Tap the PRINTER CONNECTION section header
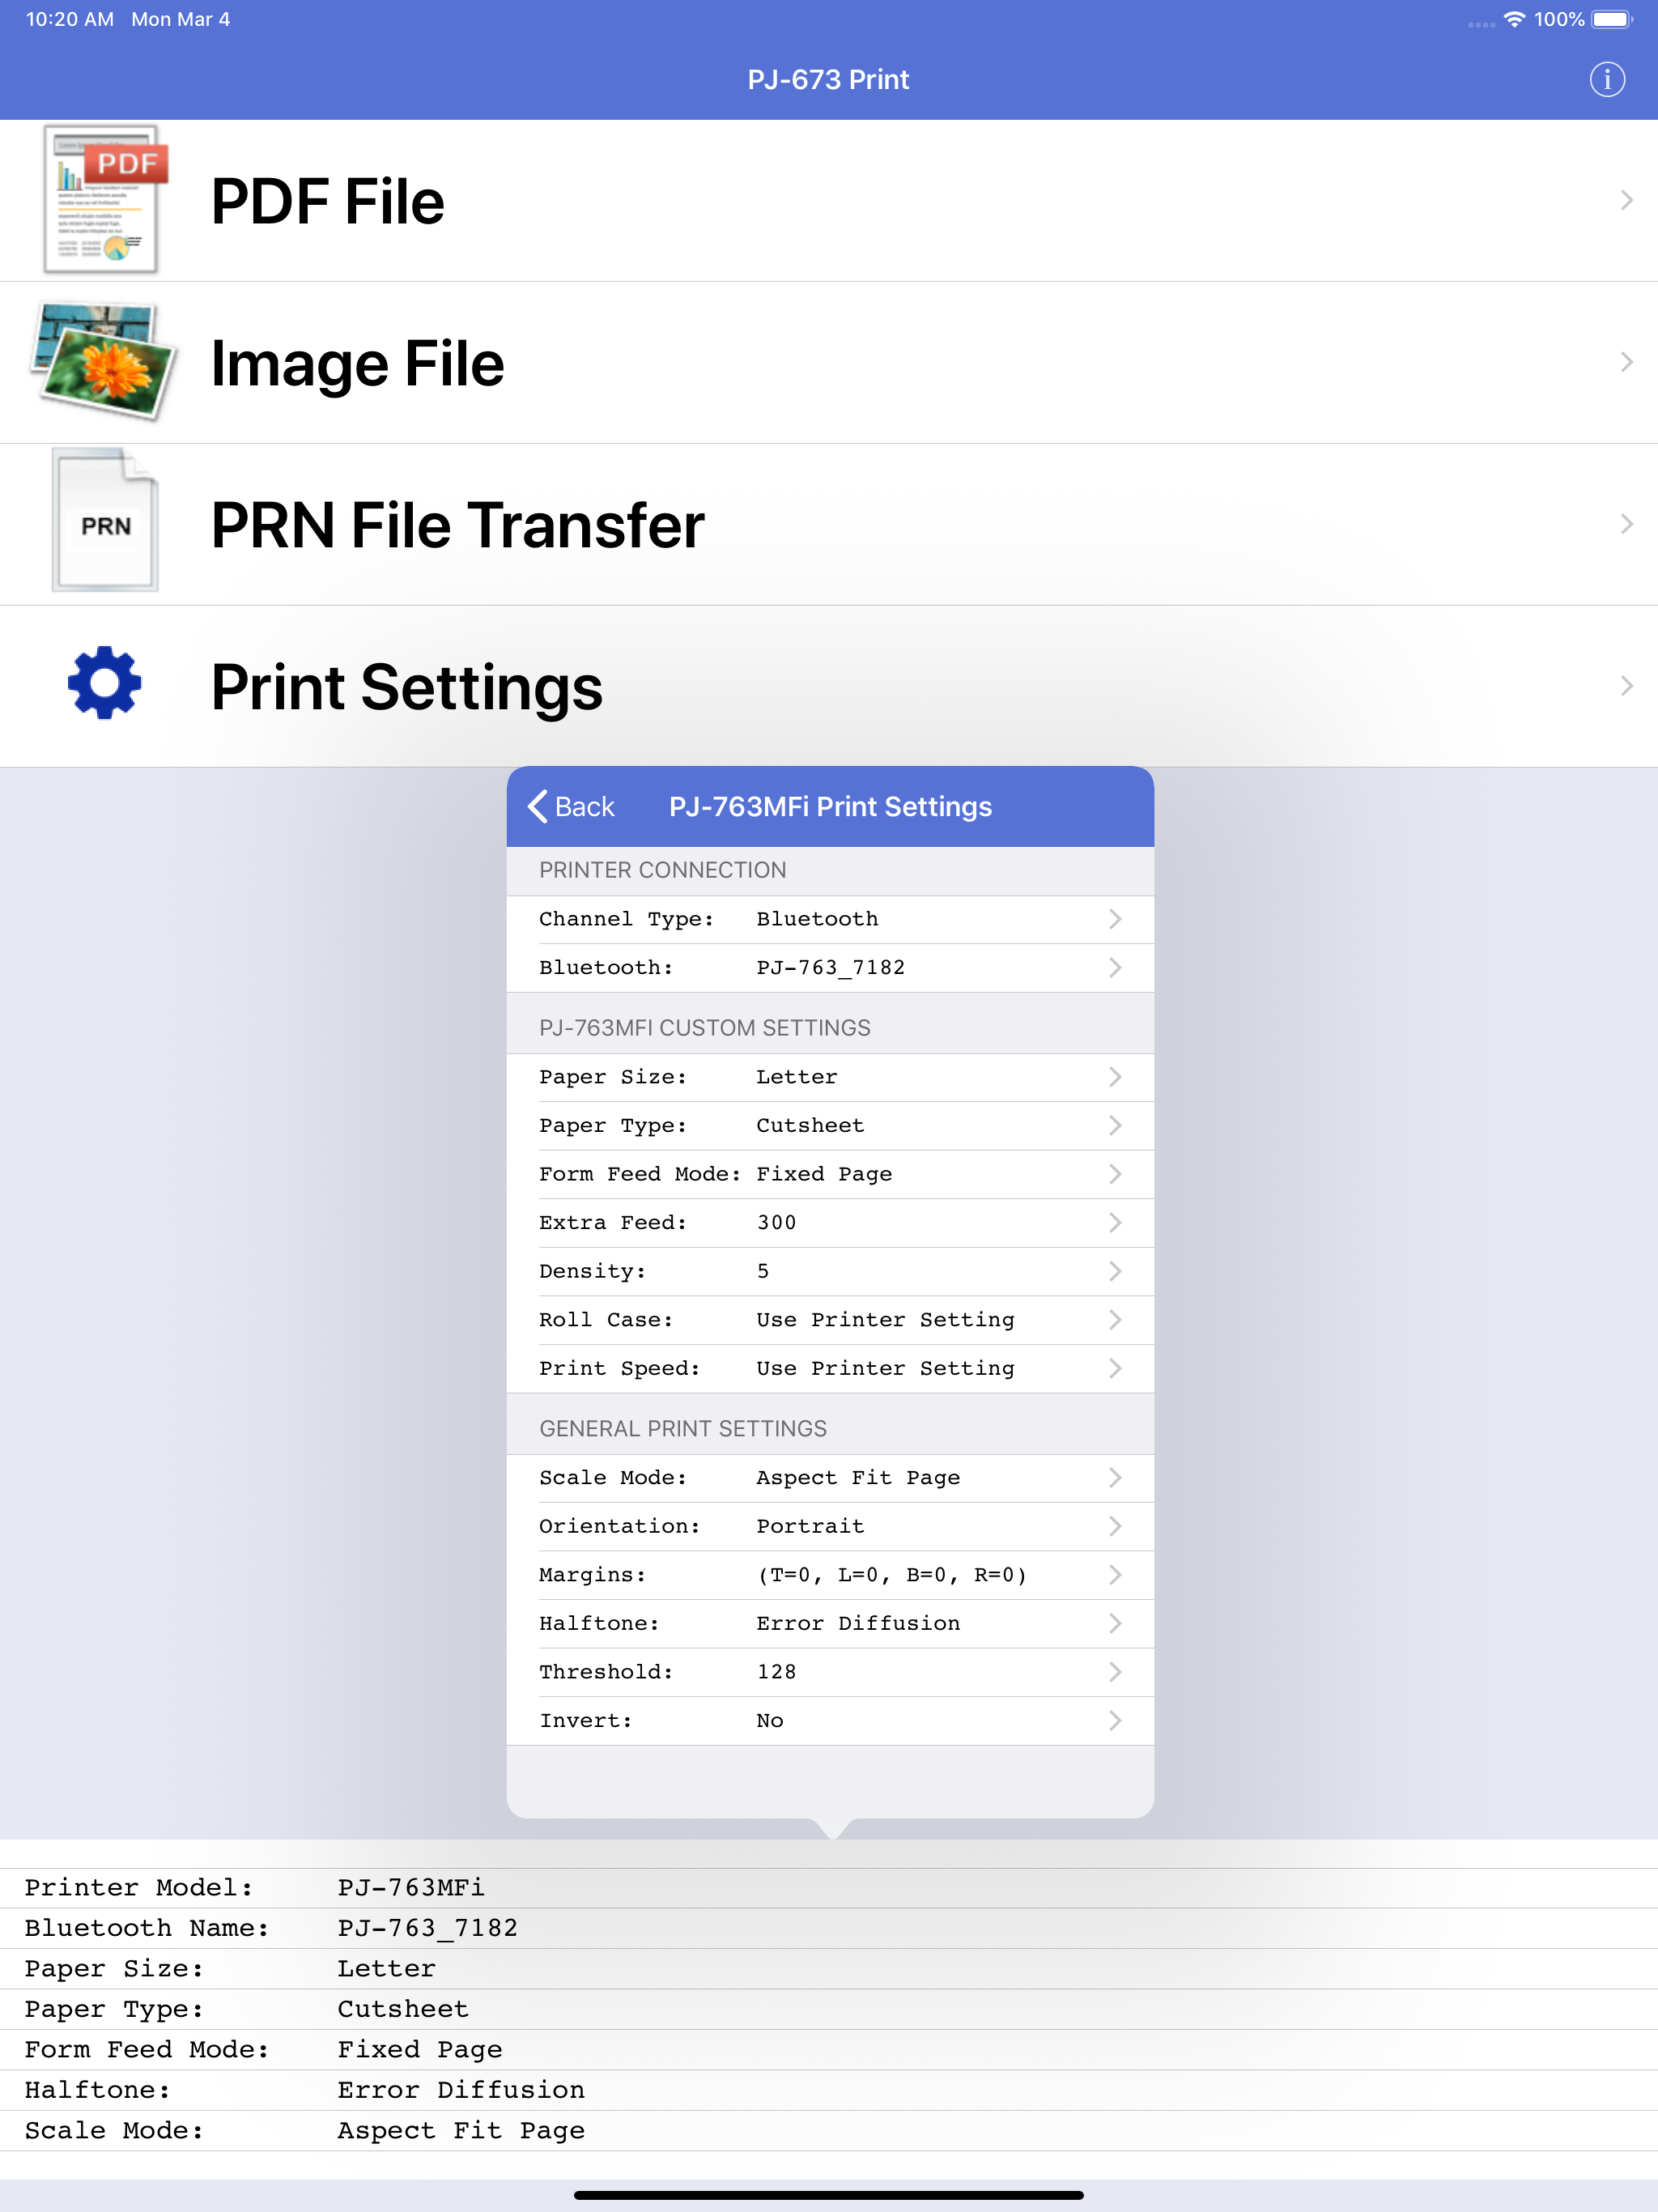The height and width of the screenshot is (2212, 1658). point(662,870)
